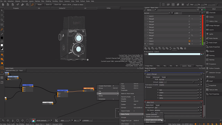Switch to Ortho/UV viewport tab
222x125 pixels.
point(62,8)
